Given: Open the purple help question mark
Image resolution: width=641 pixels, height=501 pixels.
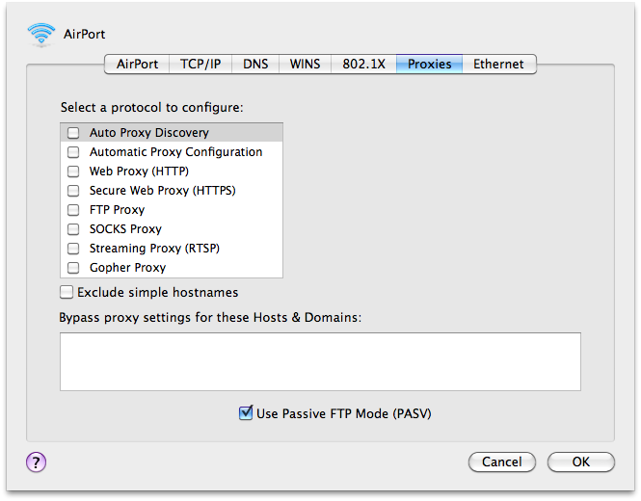Looking at the screenshot, I should 37,462.
